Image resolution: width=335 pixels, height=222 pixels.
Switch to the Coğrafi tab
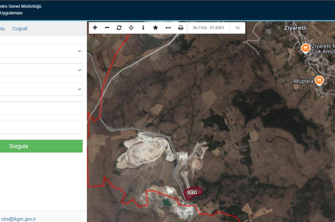click(20, 29)
